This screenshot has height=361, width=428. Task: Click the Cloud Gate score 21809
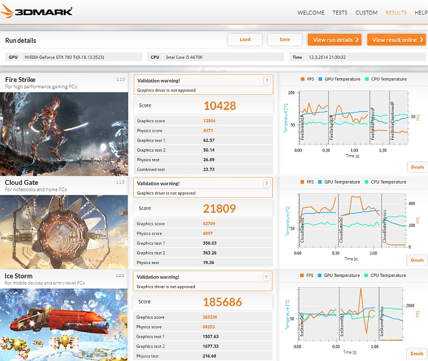tap(219, 208)
